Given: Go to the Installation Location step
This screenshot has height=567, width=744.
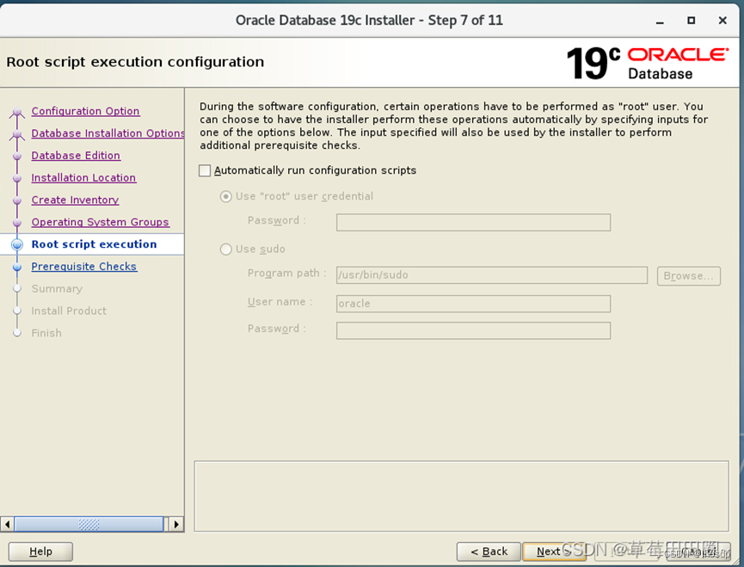Looking at the screenshot, I should 83,178.
